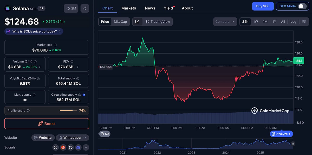The width and height of the screenshot is (312, 155).
Task: Click the Market cap info icon
Action: click(55, 45)
